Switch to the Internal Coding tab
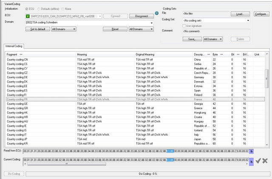 coord(14,46)
